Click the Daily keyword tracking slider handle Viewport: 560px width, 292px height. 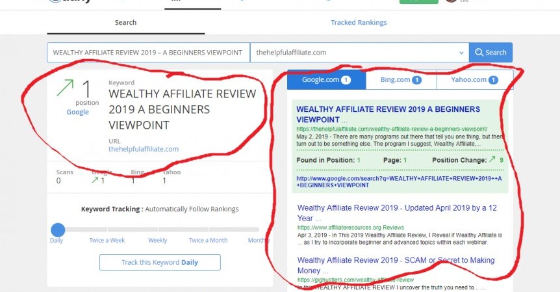click(58, 230)
